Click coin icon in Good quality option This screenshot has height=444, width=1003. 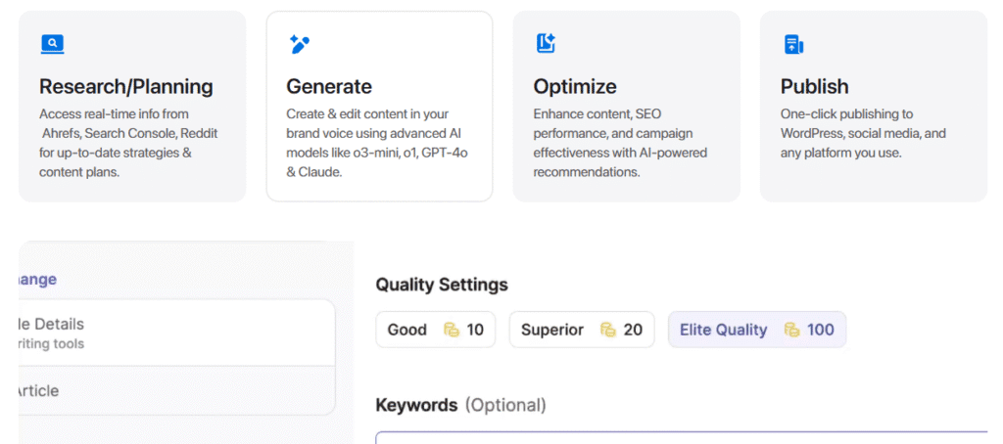[453, 330]
